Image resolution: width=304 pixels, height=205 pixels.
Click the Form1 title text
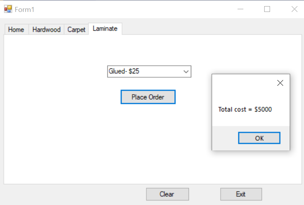point(25,10)
